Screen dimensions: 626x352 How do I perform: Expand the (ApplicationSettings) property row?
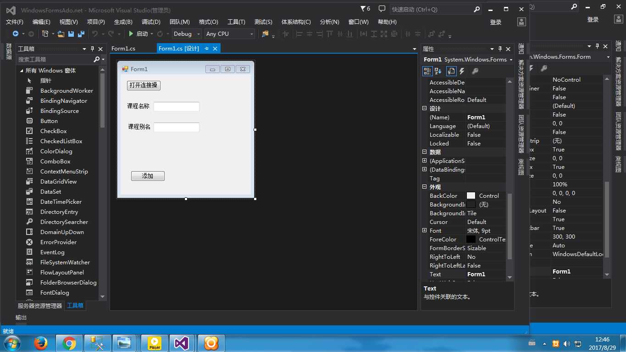pyautogui.click(x=425, y=161)
